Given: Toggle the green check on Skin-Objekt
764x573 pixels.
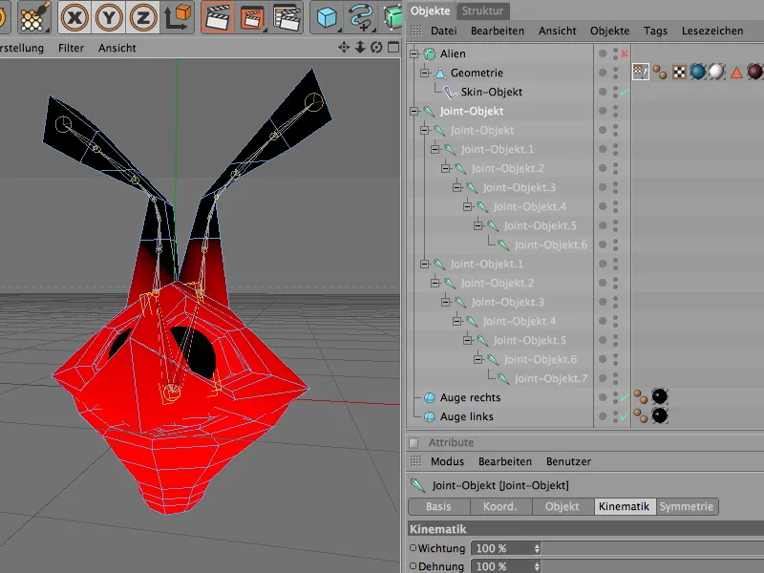Looking at the screenshot, I should click(x=625, y=91).
